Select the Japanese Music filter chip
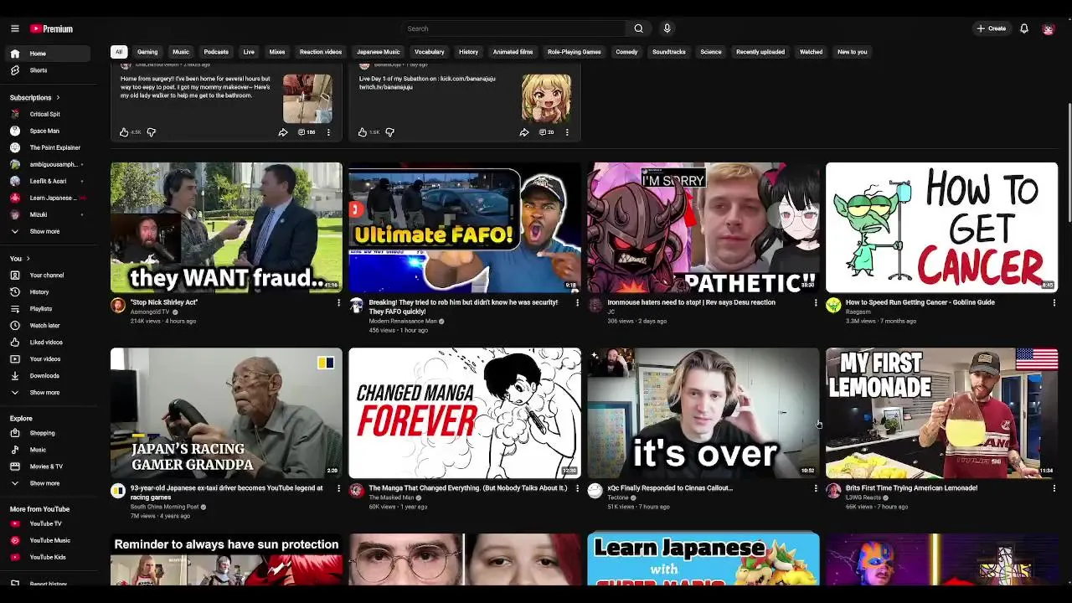Image resolution: width=1072 pixels, height=603 pixels. 379,52
